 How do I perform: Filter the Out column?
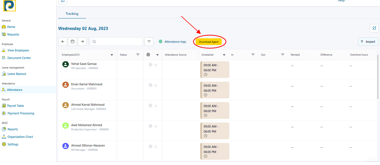282,55
